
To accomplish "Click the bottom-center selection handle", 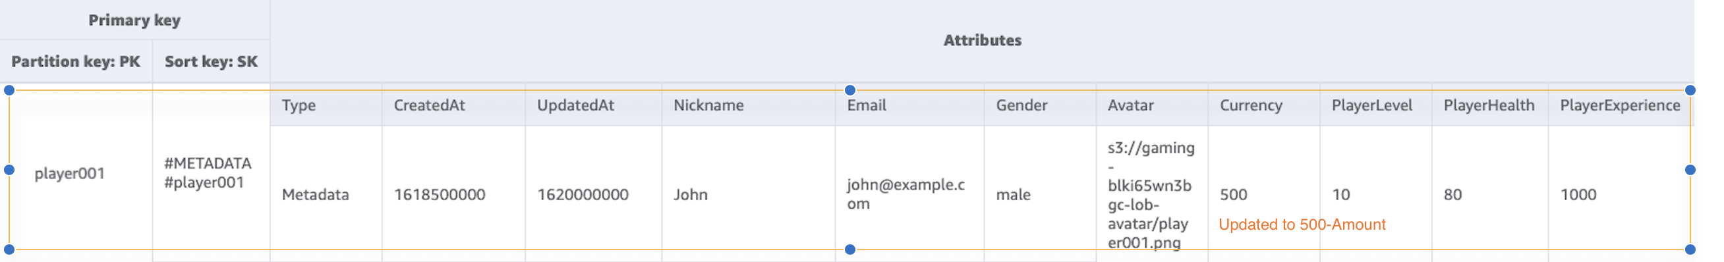I will (x=850, y=249).
